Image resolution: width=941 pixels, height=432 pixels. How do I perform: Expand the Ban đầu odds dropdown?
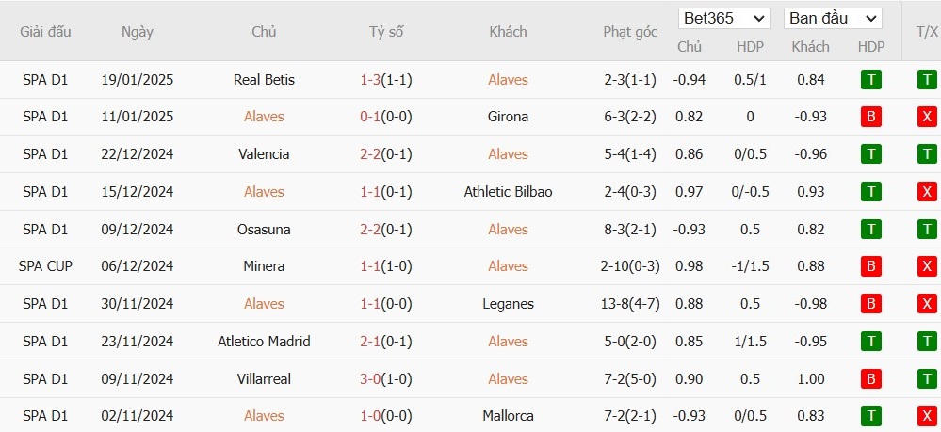pos(833,18)
